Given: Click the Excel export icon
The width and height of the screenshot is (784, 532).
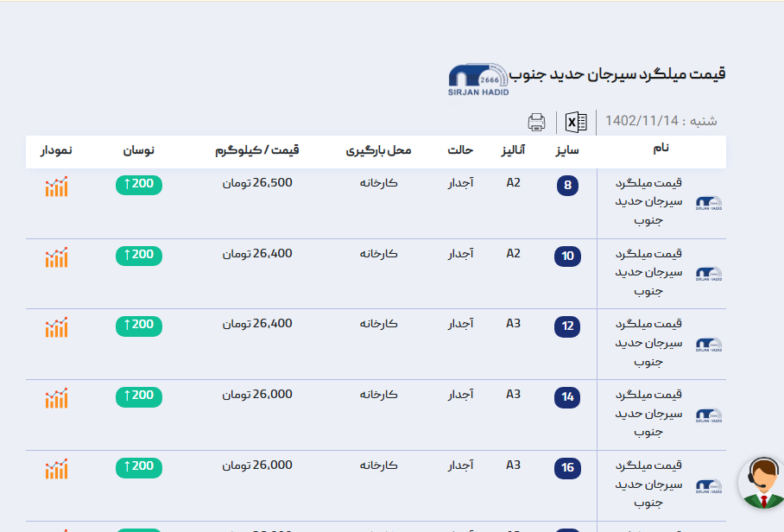Looking at the screenshot, I should tap(576, 122).
